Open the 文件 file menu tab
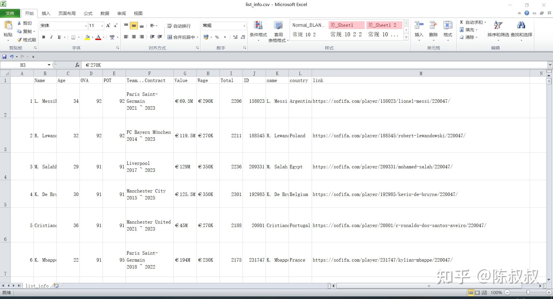The image size is (553, 299). (10, 14)
